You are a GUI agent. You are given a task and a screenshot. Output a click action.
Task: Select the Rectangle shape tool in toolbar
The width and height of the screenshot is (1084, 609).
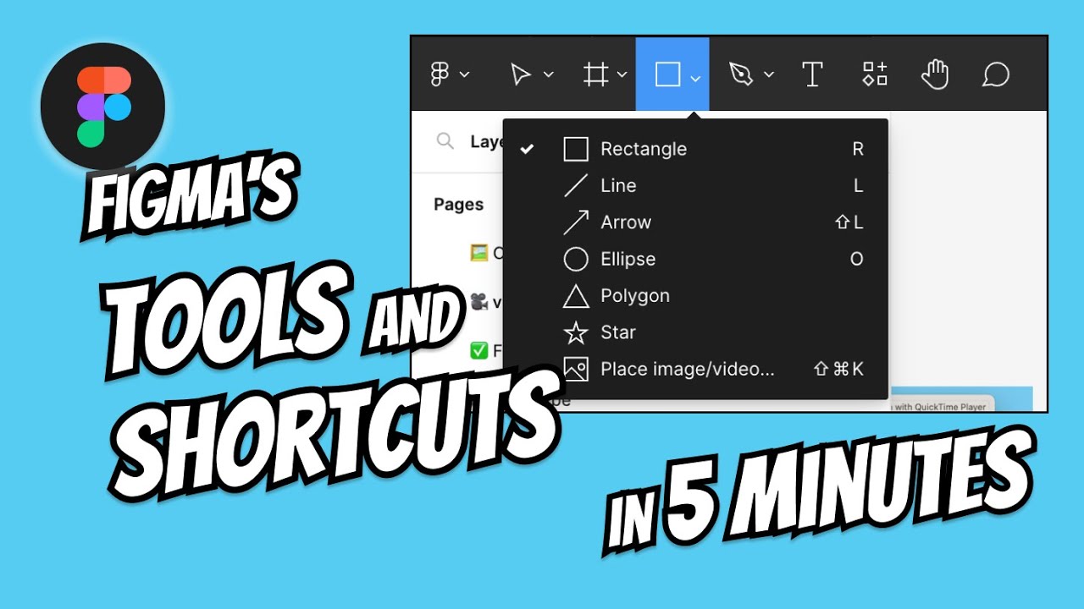(667, 74)
